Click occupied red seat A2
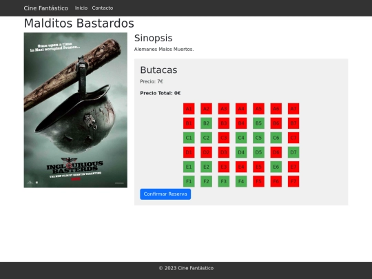372x279 pixels. tap(206, 109)
